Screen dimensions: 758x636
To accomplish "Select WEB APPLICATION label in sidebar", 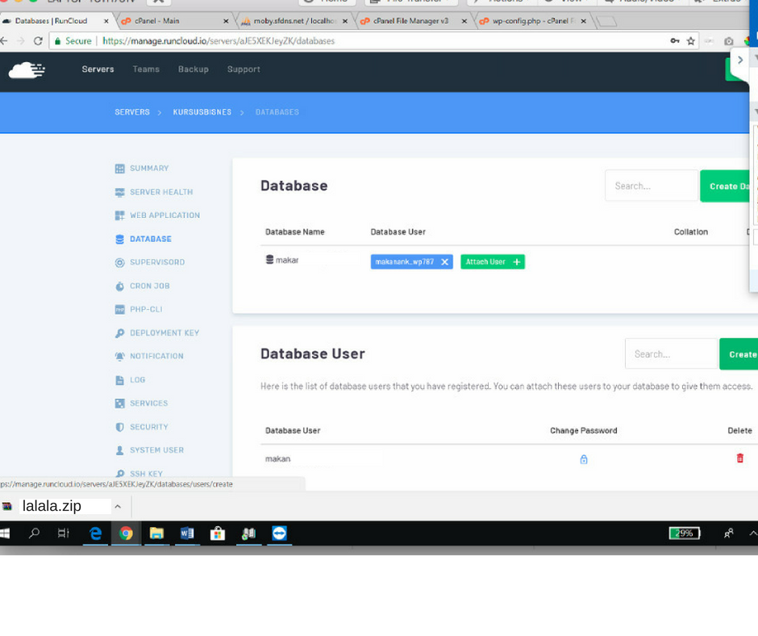I will tap(165, 215).
